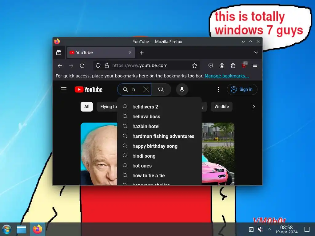Choose suggestion happy birthday song
This screenshot has height=236, width=315.
[x=159, y=146]
